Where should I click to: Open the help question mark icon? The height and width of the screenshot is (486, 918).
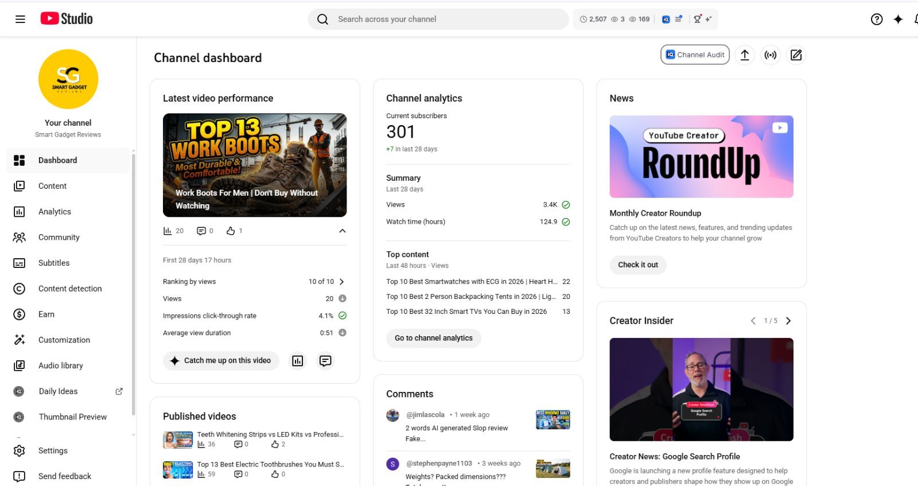pos(877,19)
